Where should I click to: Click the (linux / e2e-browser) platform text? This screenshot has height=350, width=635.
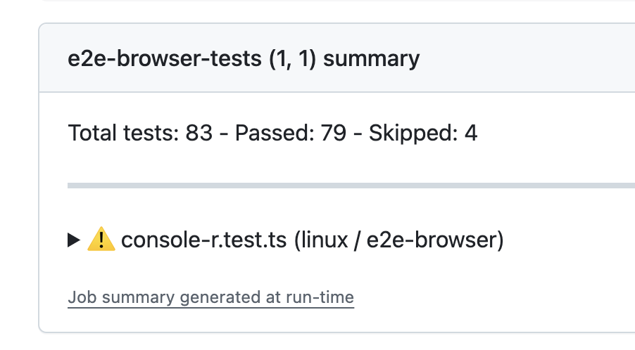[x=399, y=240]
